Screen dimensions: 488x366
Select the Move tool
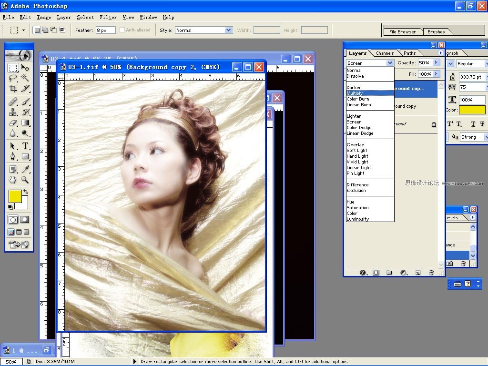click(x=25, y=68)
